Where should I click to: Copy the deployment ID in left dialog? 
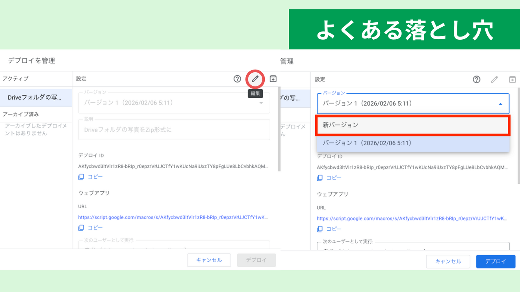91,177
